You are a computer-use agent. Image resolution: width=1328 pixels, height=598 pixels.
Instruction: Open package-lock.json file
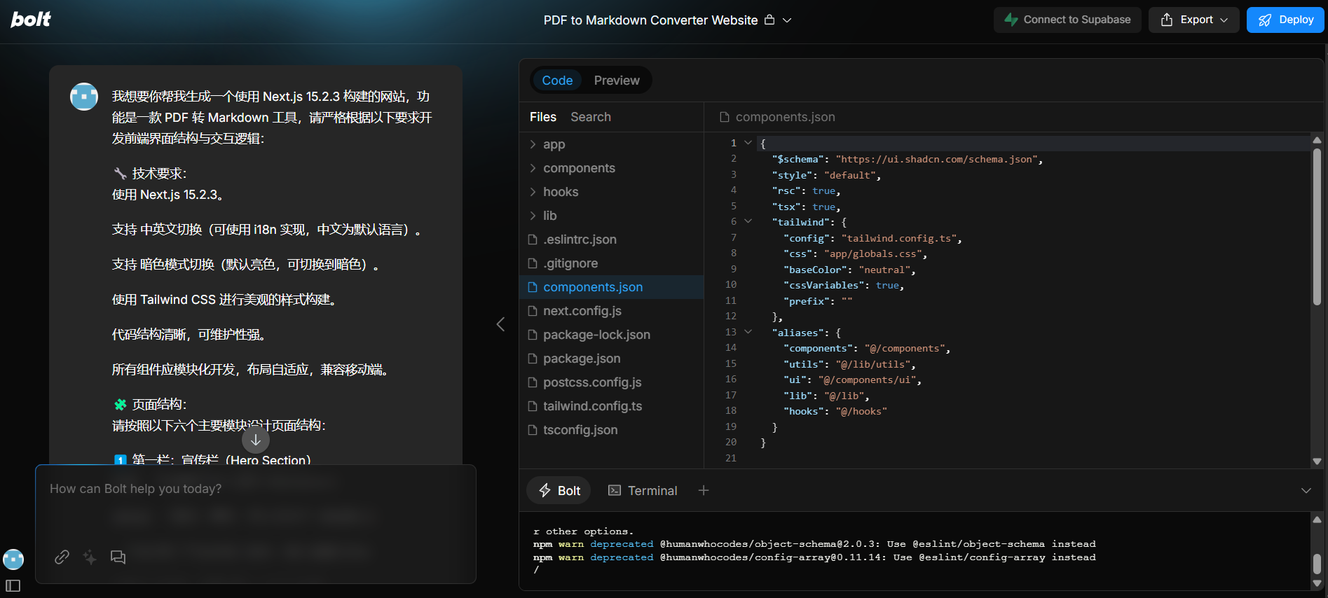coord(611,335)
